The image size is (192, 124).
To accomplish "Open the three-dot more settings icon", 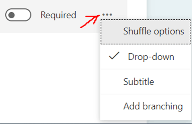I will click(107, 15).
